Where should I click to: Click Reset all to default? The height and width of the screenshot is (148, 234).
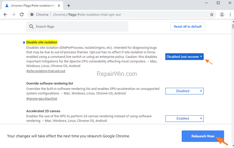click(x=188, y=27)
